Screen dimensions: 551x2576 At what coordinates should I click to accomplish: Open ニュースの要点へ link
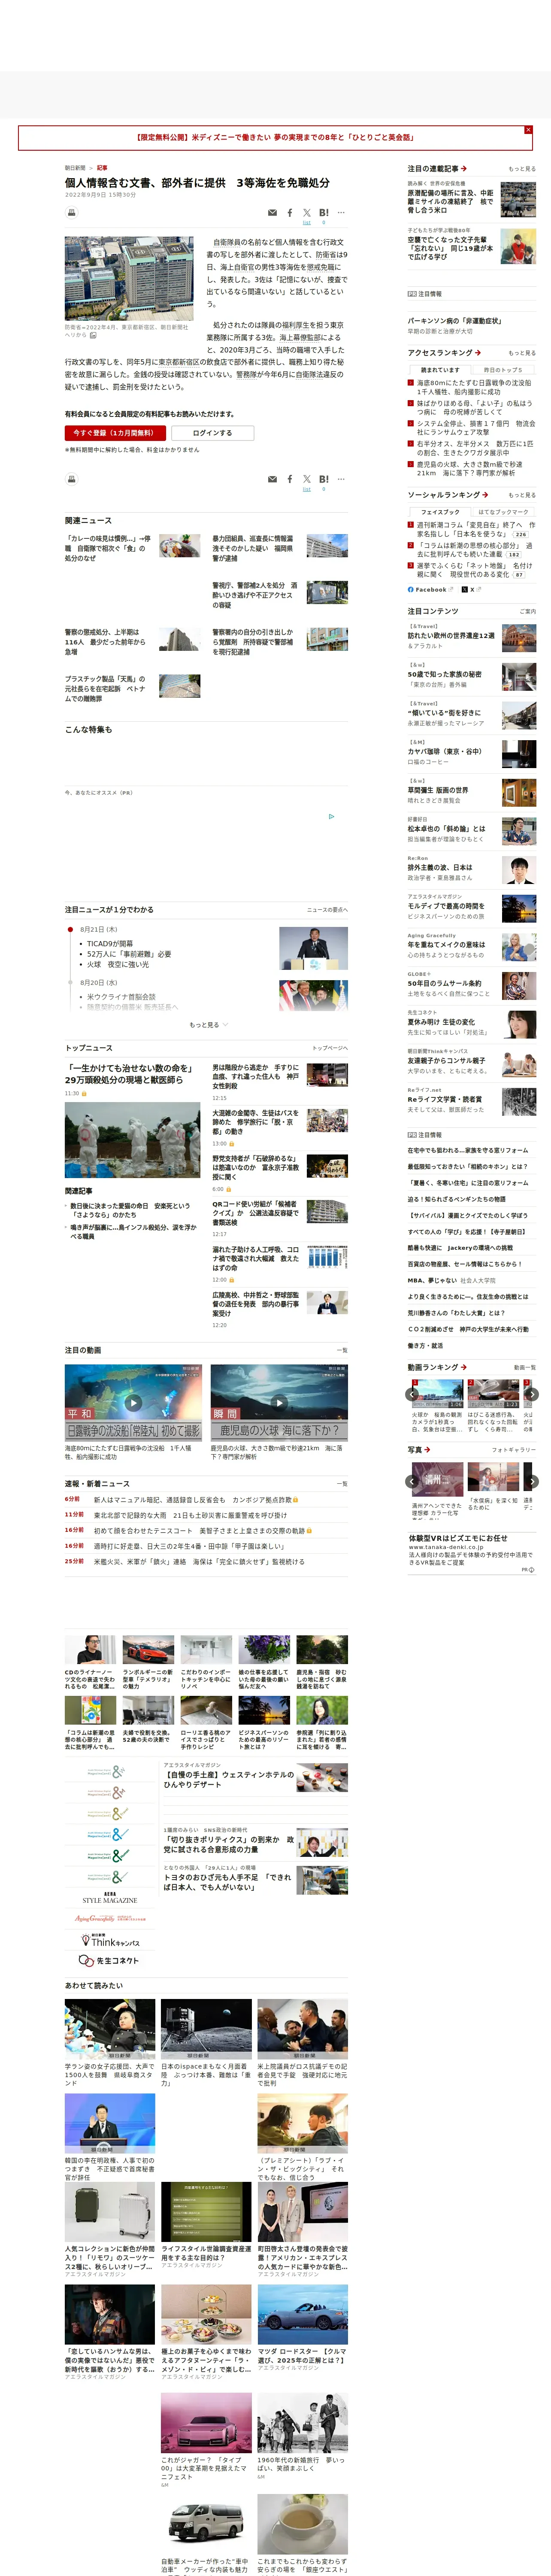click(327, 910)
